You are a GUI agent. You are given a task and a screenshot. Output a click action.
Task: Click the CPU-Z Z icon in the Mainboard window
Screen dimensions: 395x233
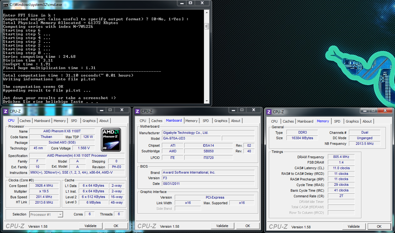point(137,111)
